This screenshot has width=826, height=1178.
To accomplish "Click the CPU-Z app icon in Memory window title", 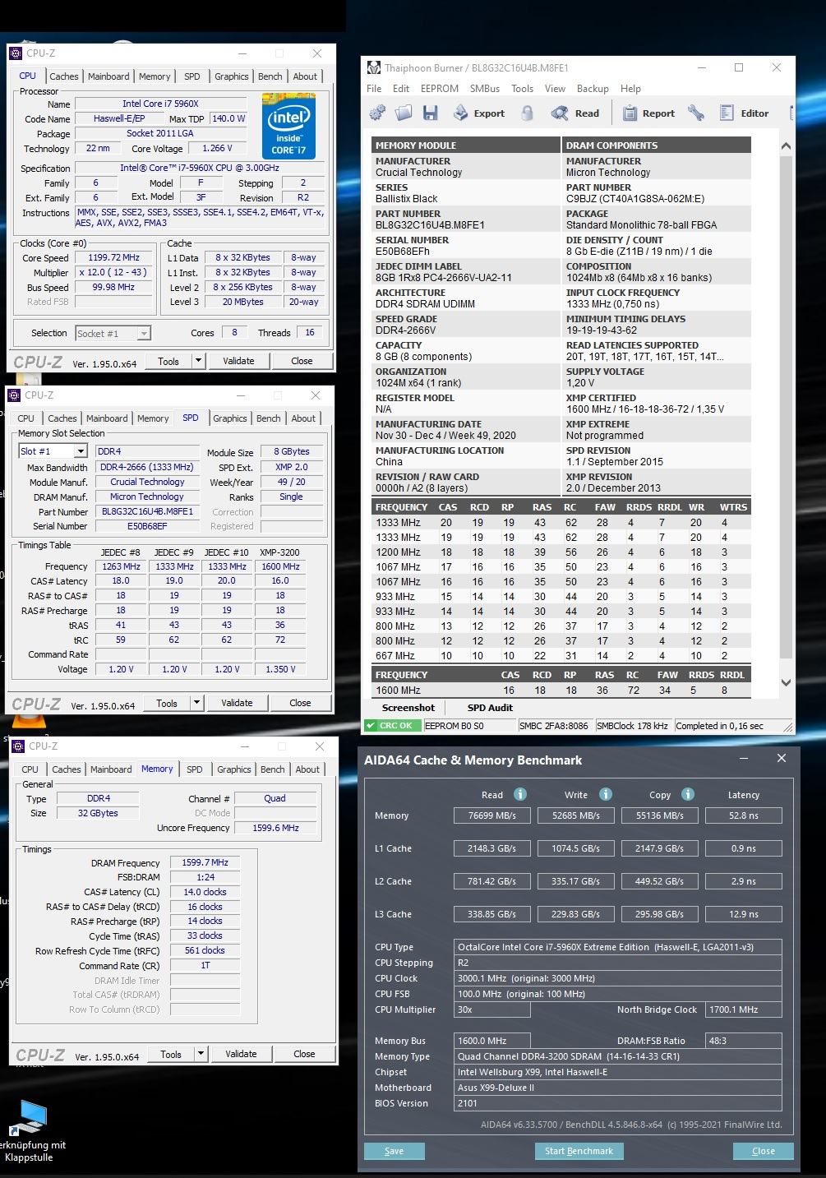I will pos(18,746).
